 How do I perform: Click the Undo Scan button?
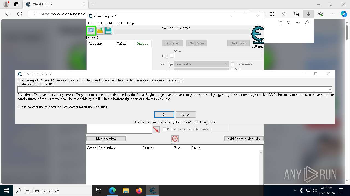click(238, 43)
